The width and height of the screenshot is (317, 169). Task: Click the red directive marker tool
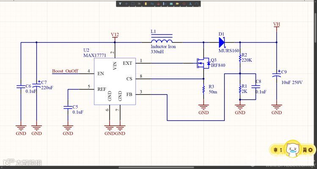click(184, 4)
